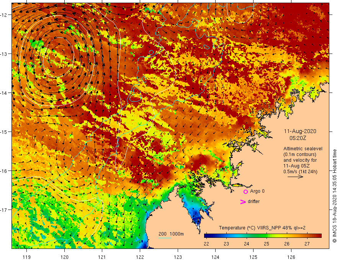
Task: Click the color bar tick label 22
Action: click(206, 244)
